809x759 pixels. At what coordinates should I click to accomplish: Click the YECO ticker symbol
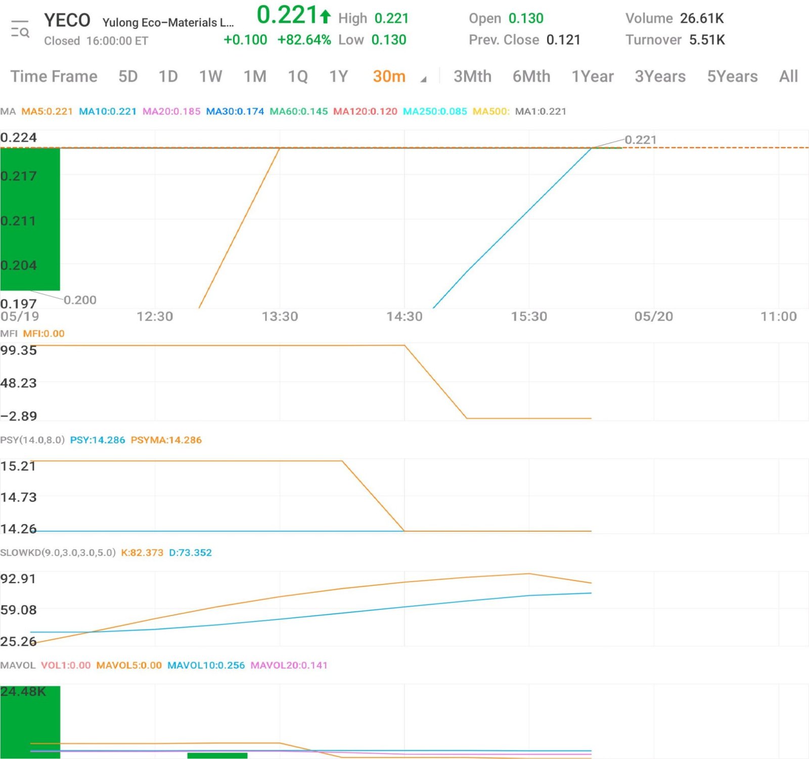tap(67, 21)
